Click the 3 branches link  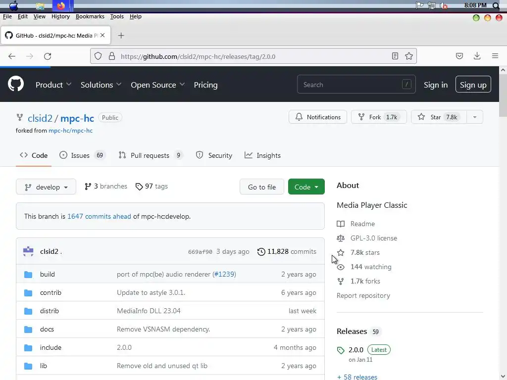(106, 187)
